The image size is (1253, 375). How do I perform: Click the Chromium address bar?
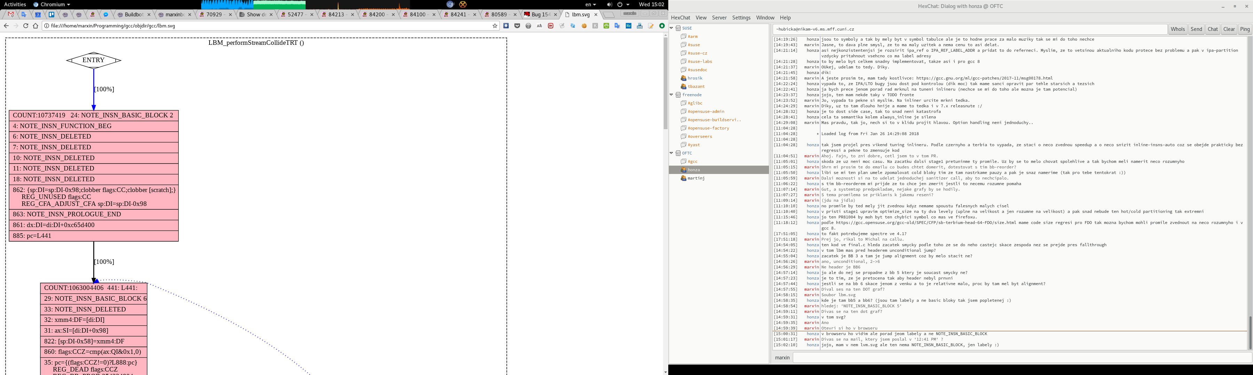point(270,26)
